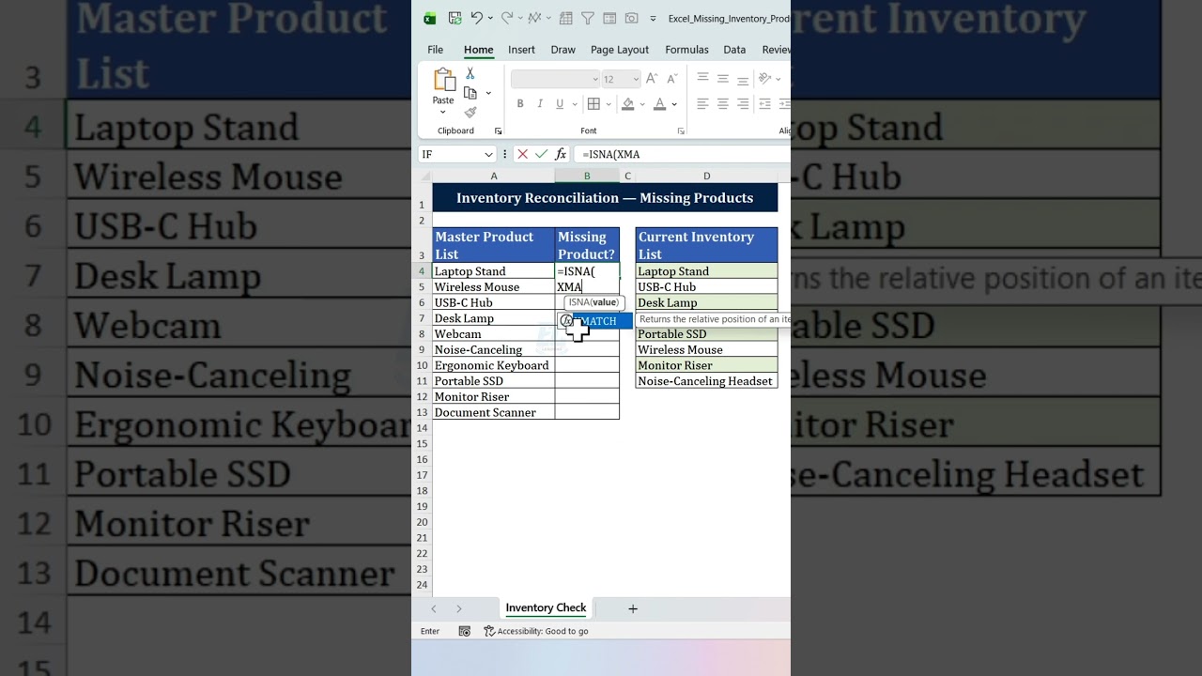Open Insert Function with the fx icon
The image size is (1202, 676).
[561, 154]
